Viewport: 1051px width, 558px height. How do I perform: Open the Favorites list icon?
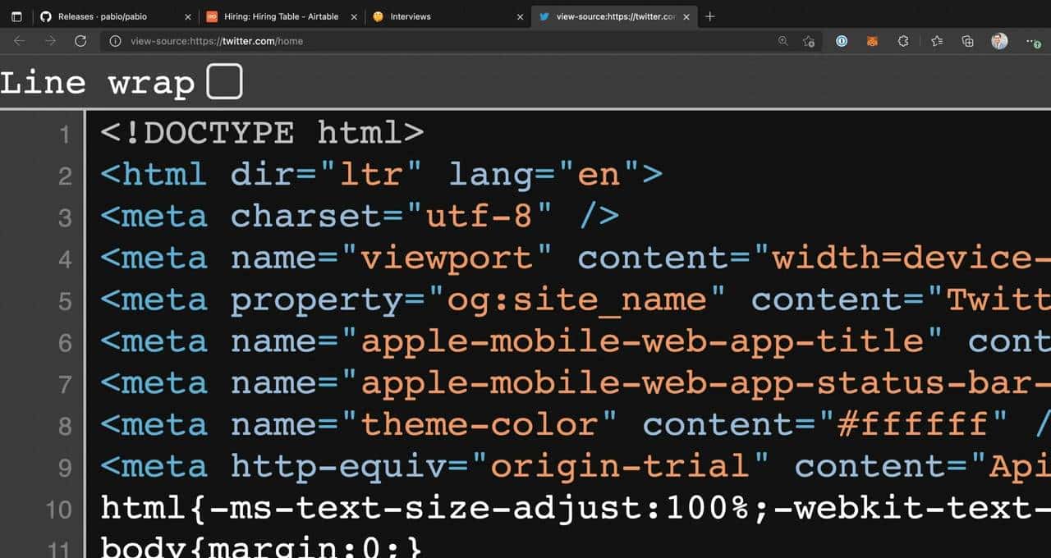[937, 41]
